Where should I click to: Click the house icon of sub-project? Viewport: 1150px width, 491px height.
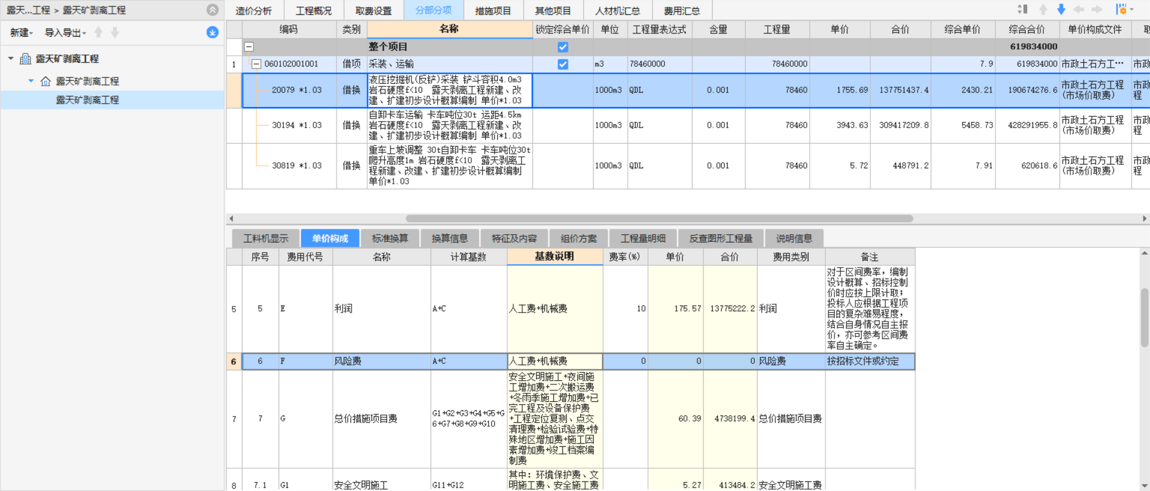[46, 81]
